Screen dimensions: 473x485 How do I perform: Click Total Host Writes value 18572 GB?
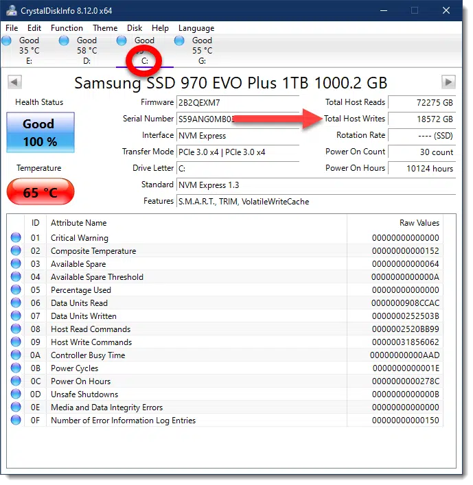(422, 119)
